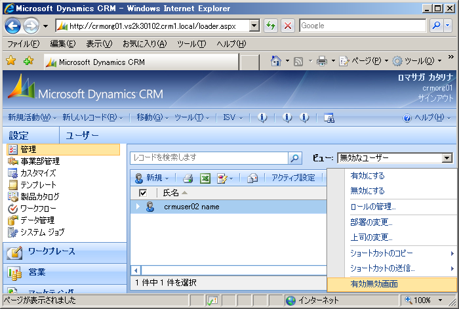Viewport: 459px width, 309px height.
Task: Click the アクティブ設定 button
Action: click(293, 178)
